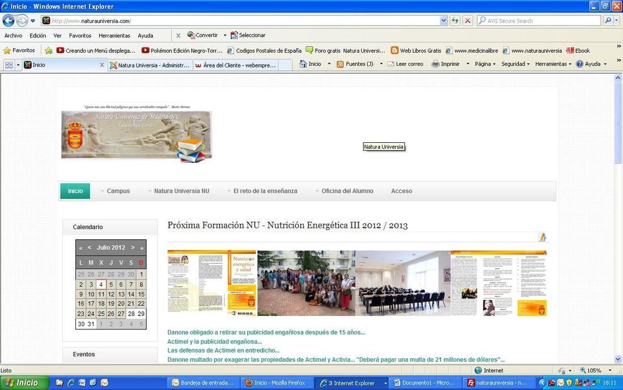This screenshot has width=623, height=390.
Task: Click the Natura Universia logo banner
Action: click(x=136, y=135)
